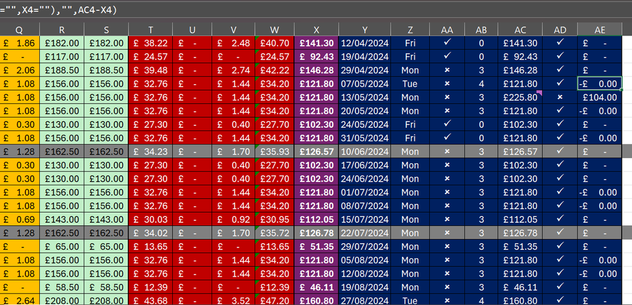This screenshot has height=305, width=632.
Task: Select the £40.70 cell
Action: tap(274, 43)
